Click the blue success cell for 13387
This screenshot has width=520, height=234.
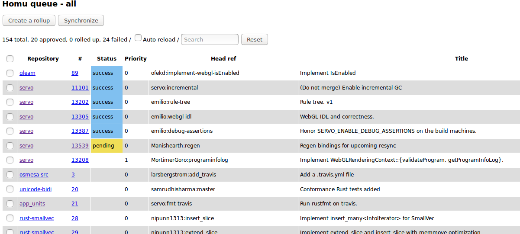pyautogui.click(x=107, y=131)
